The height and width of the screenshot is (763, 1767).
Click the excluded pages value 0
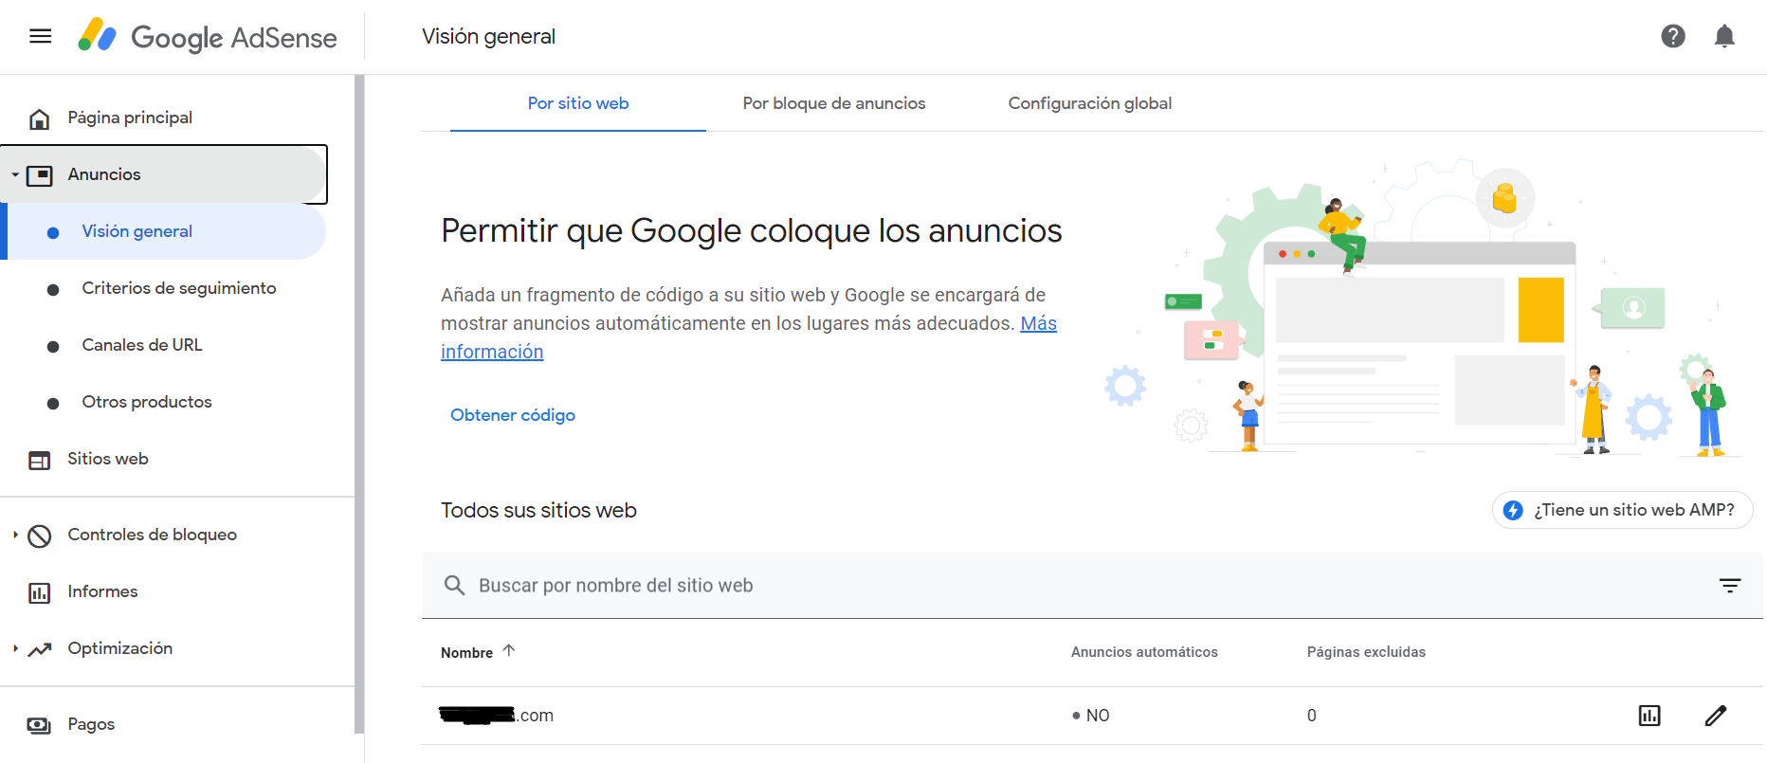1312,716
